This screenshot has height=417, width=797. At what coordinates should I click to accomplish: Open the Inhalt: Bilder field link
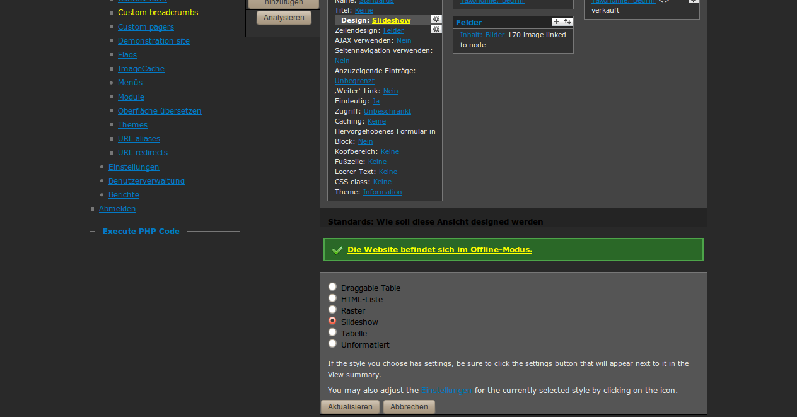tap(482, 35)
